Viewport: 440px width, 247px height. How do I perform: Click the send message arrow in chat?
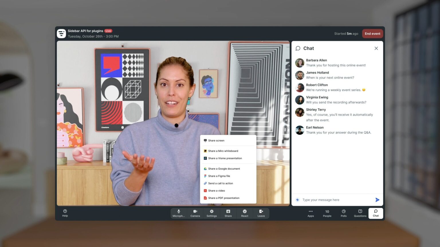coord(377,200)
